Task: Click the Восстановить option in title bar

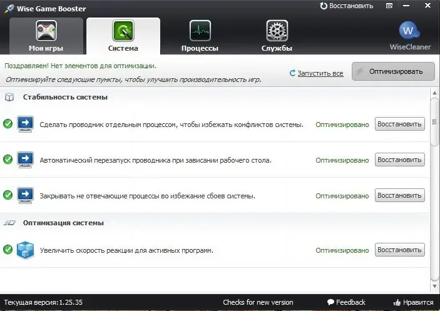Action: [347, 6]
